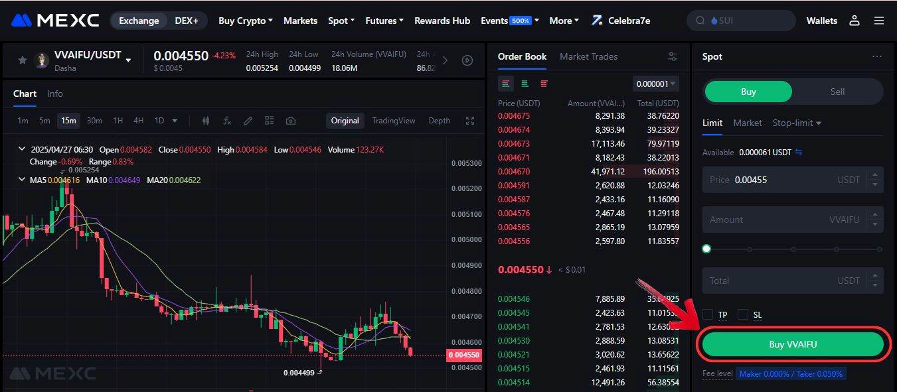Switch to Sell side toggle
The image size is (897, 392).
point(837,92)
